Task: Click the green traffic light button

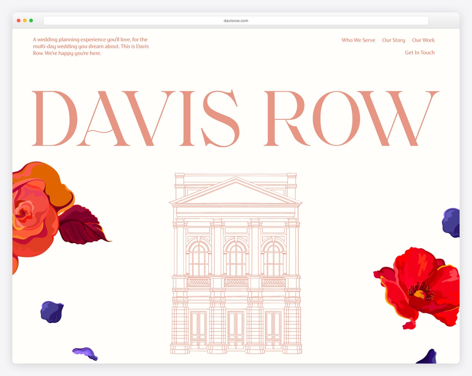Action: click(31, 20)
